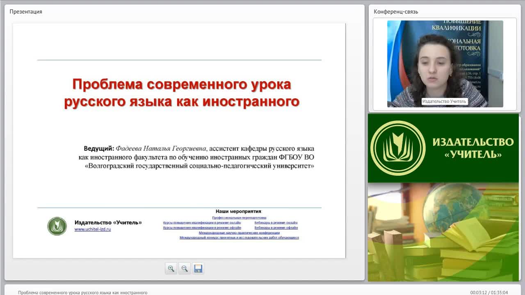Click the Ведущий presenter description text

point(196,157)
